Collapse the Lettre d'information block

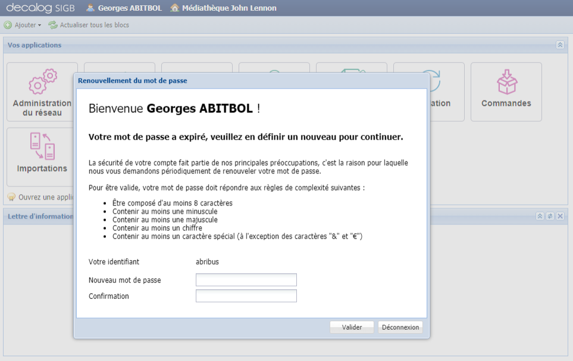[x=540, y=216]
